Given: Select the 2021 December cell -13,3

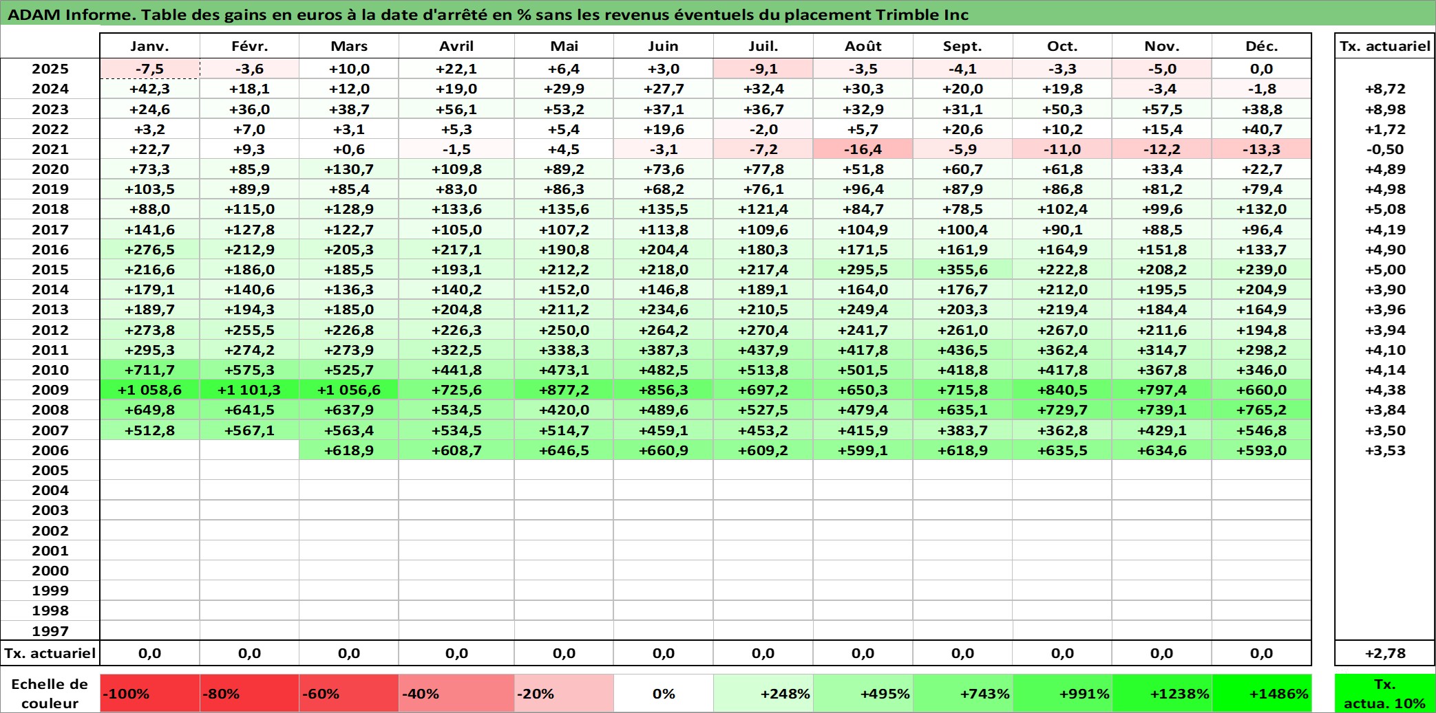Looking at the screenshot, I should [1261, 149].
